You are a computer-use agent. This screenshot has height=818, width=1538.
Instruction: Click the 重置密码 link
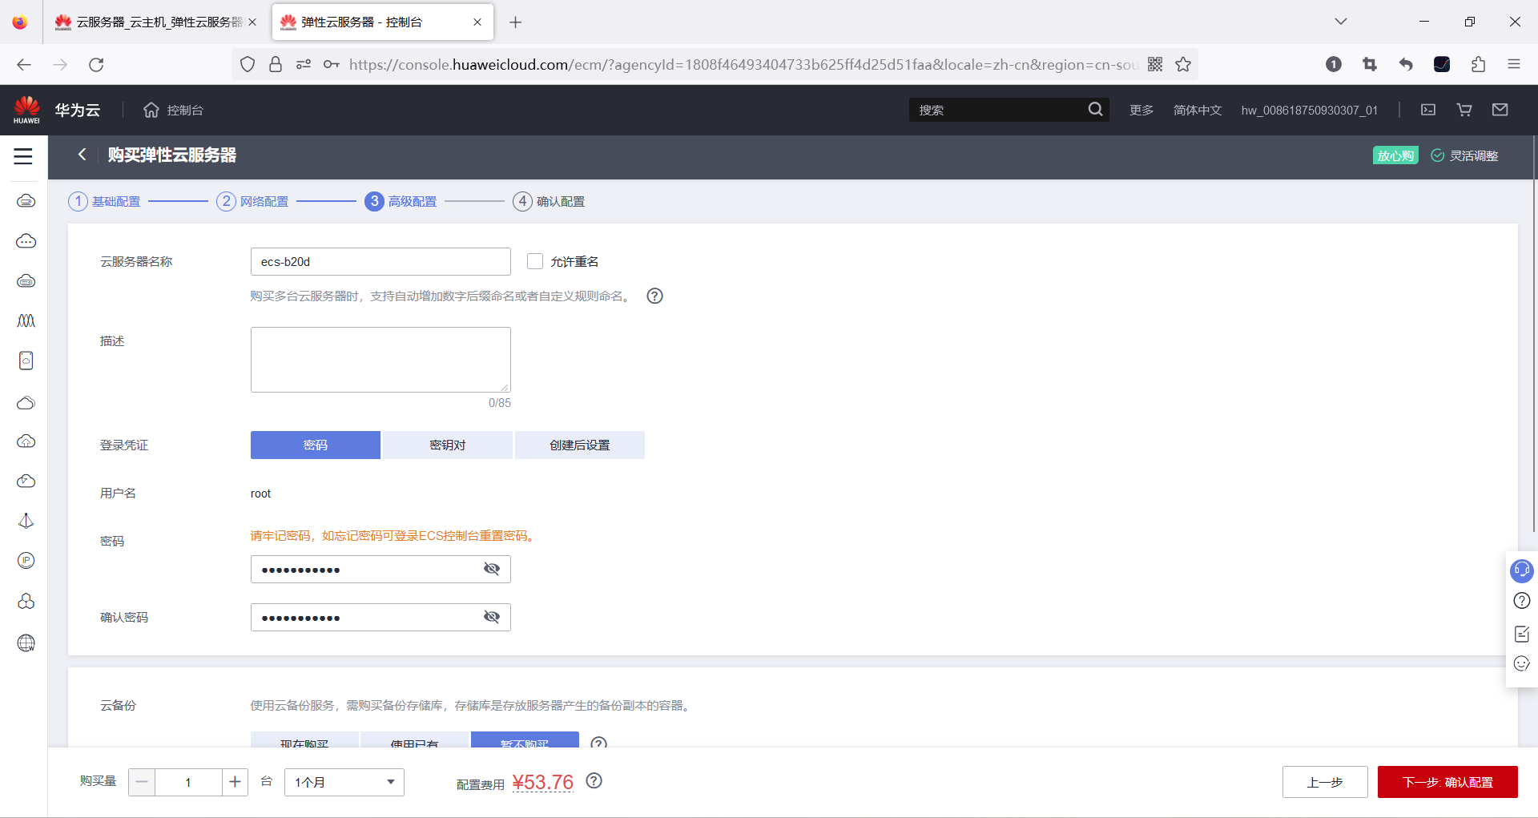point(503,535)
